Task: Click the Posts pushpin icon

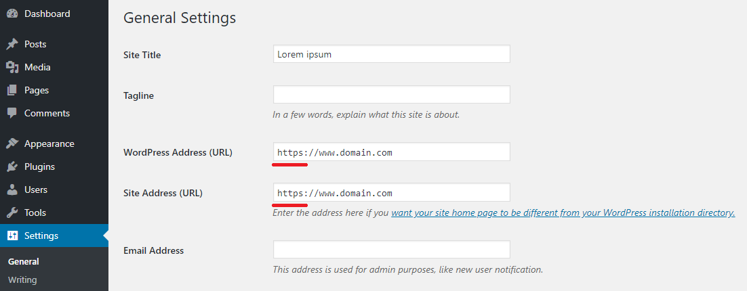Action: pyautogui.click(x=12, y=44)
